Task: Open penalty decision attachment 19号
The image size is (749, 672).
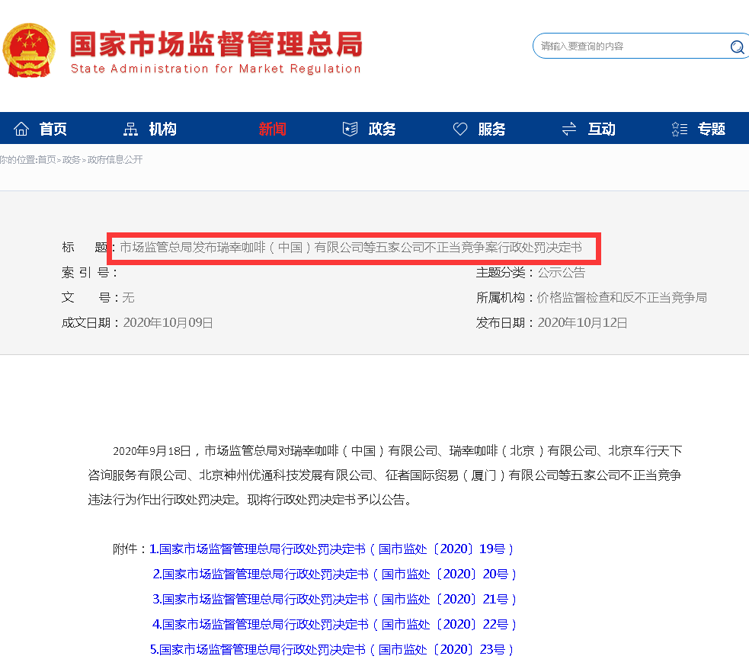Action: [x=331, y=549]
